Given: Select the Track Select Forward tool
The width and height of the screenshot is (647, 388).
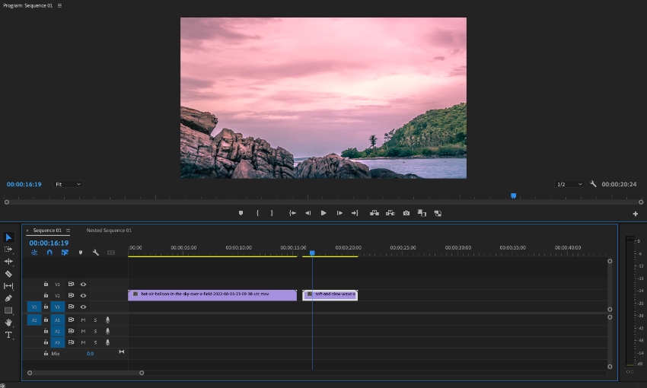Looking at the screenshot, I should click(8, 250).
